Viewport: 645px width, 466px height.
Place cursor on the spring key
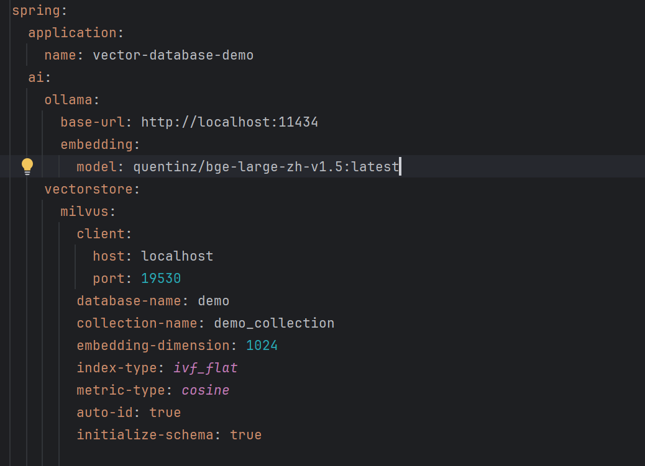pos(35,11)
